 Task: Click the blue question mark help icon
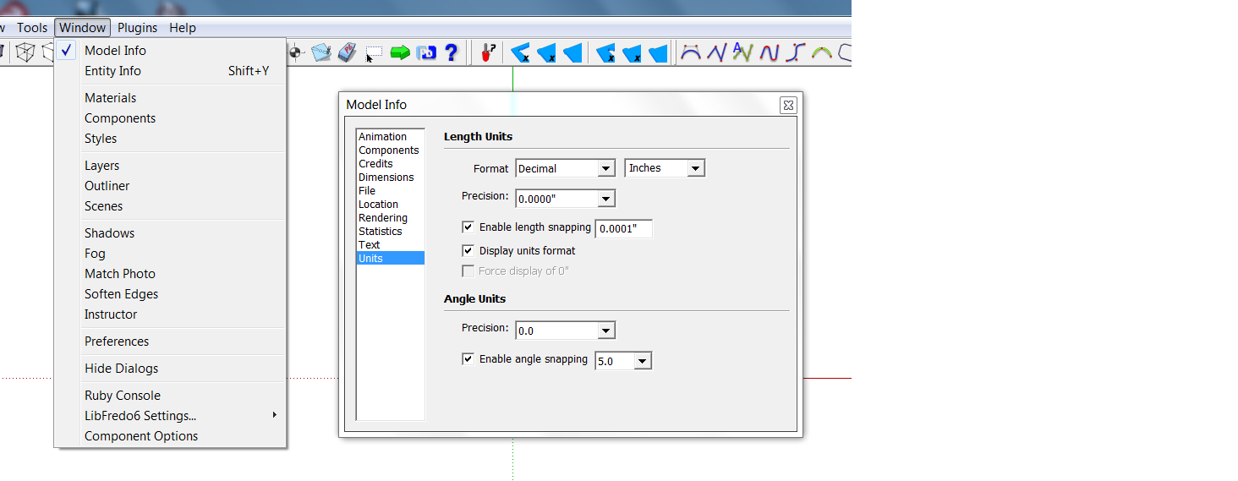point(451,53)
